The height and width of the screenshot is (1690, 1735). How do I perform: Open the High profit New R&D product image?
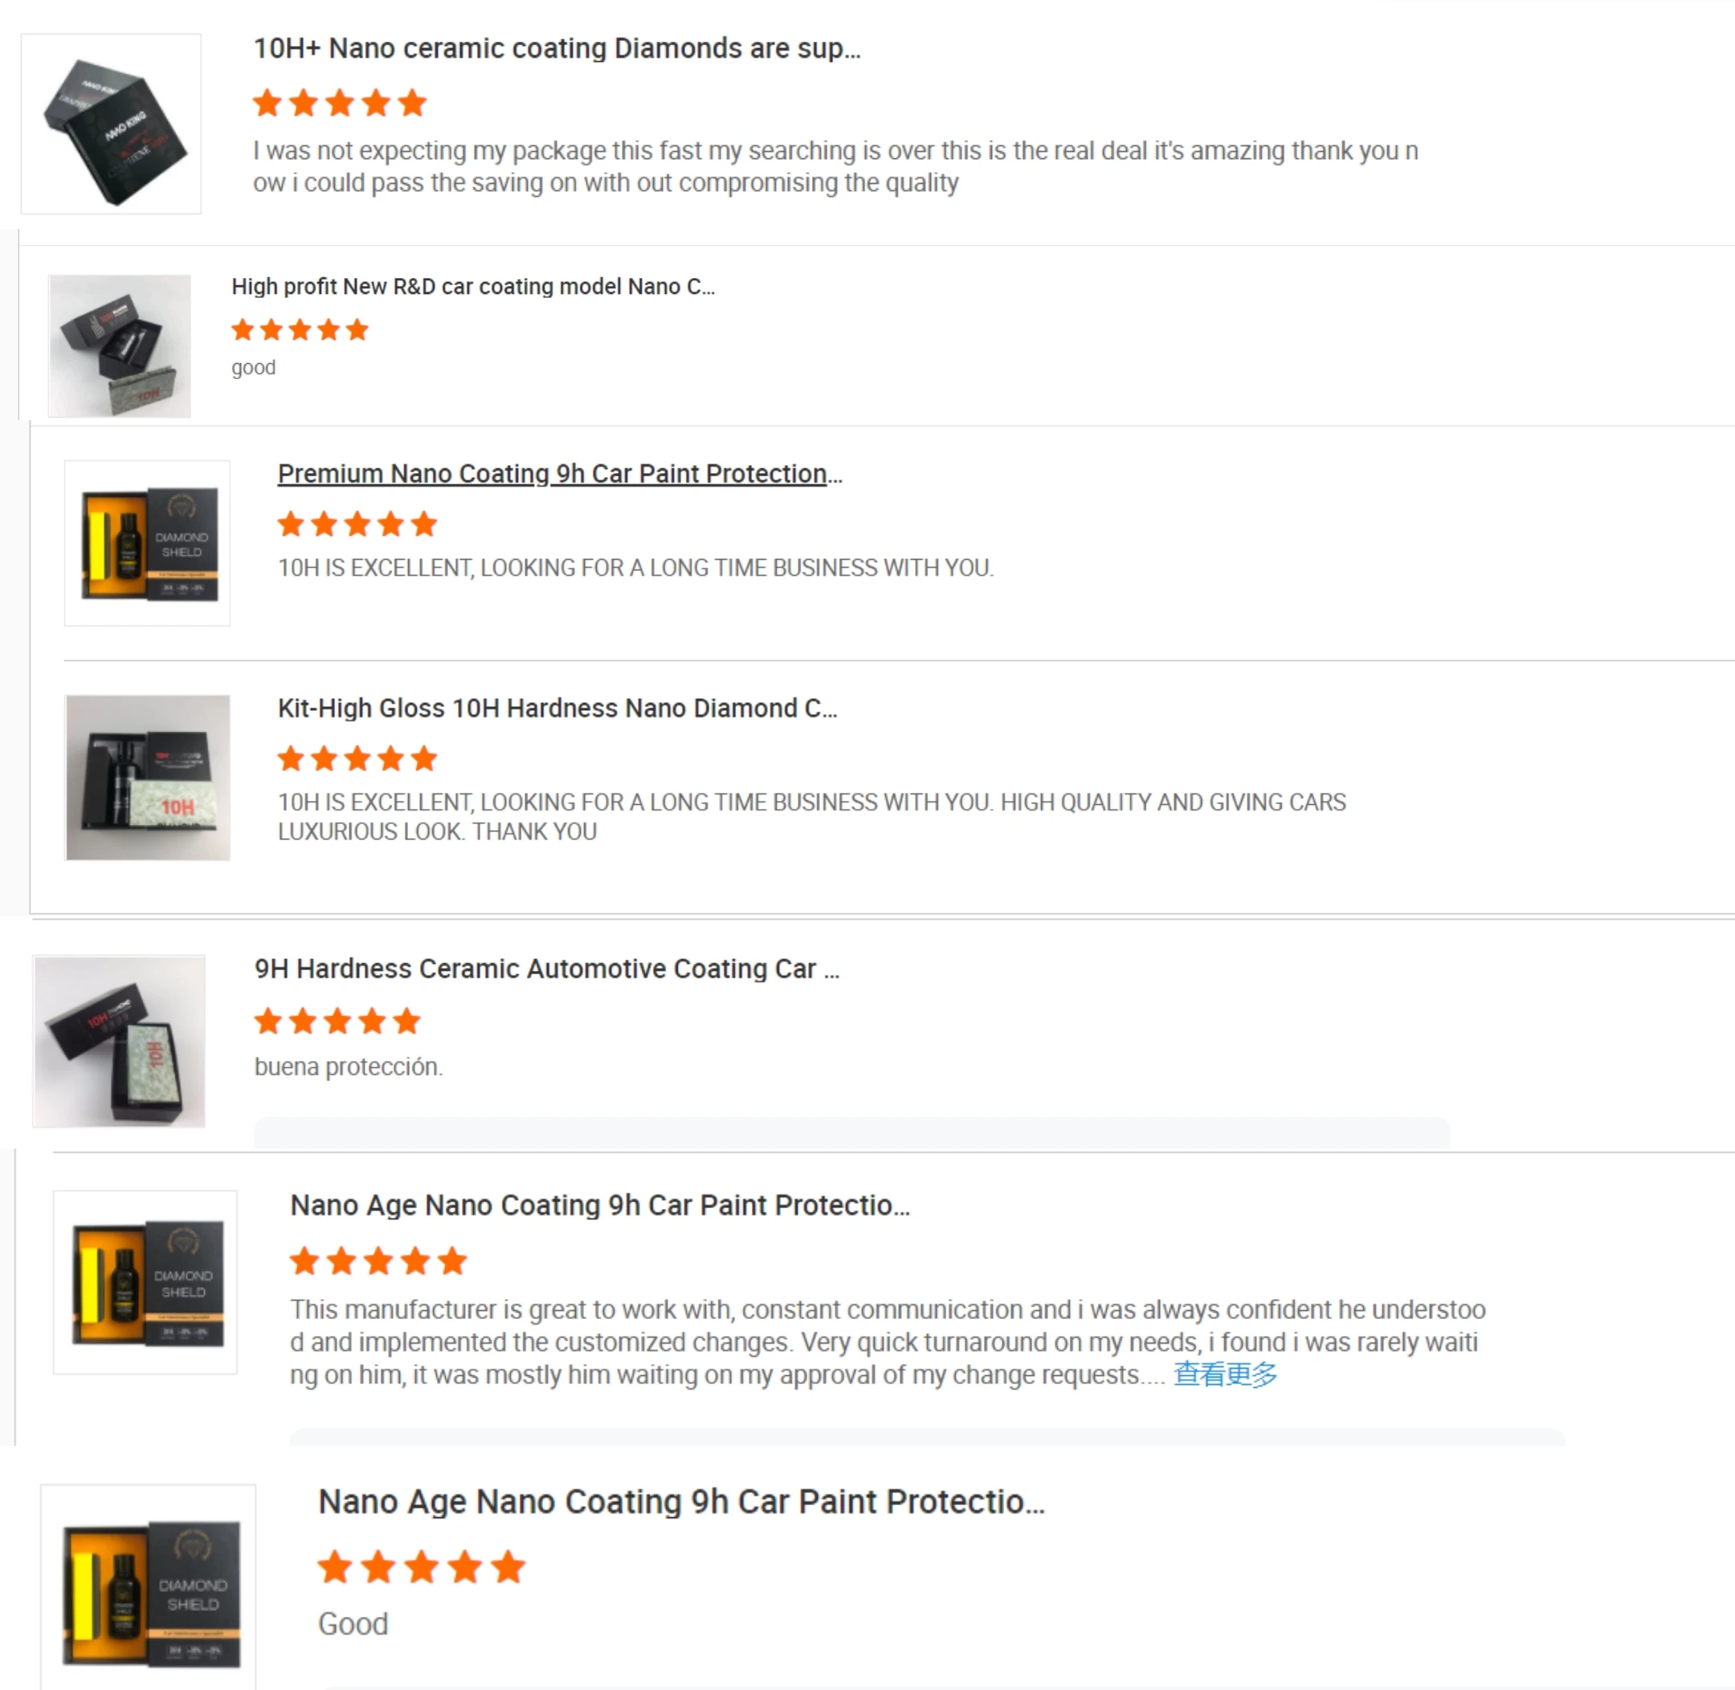pyautogui.click(x=119, y=346)
